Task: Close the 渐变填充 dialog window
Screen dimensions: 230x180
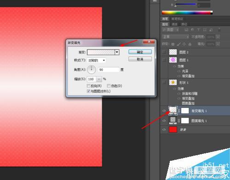Action: [149, 42]
